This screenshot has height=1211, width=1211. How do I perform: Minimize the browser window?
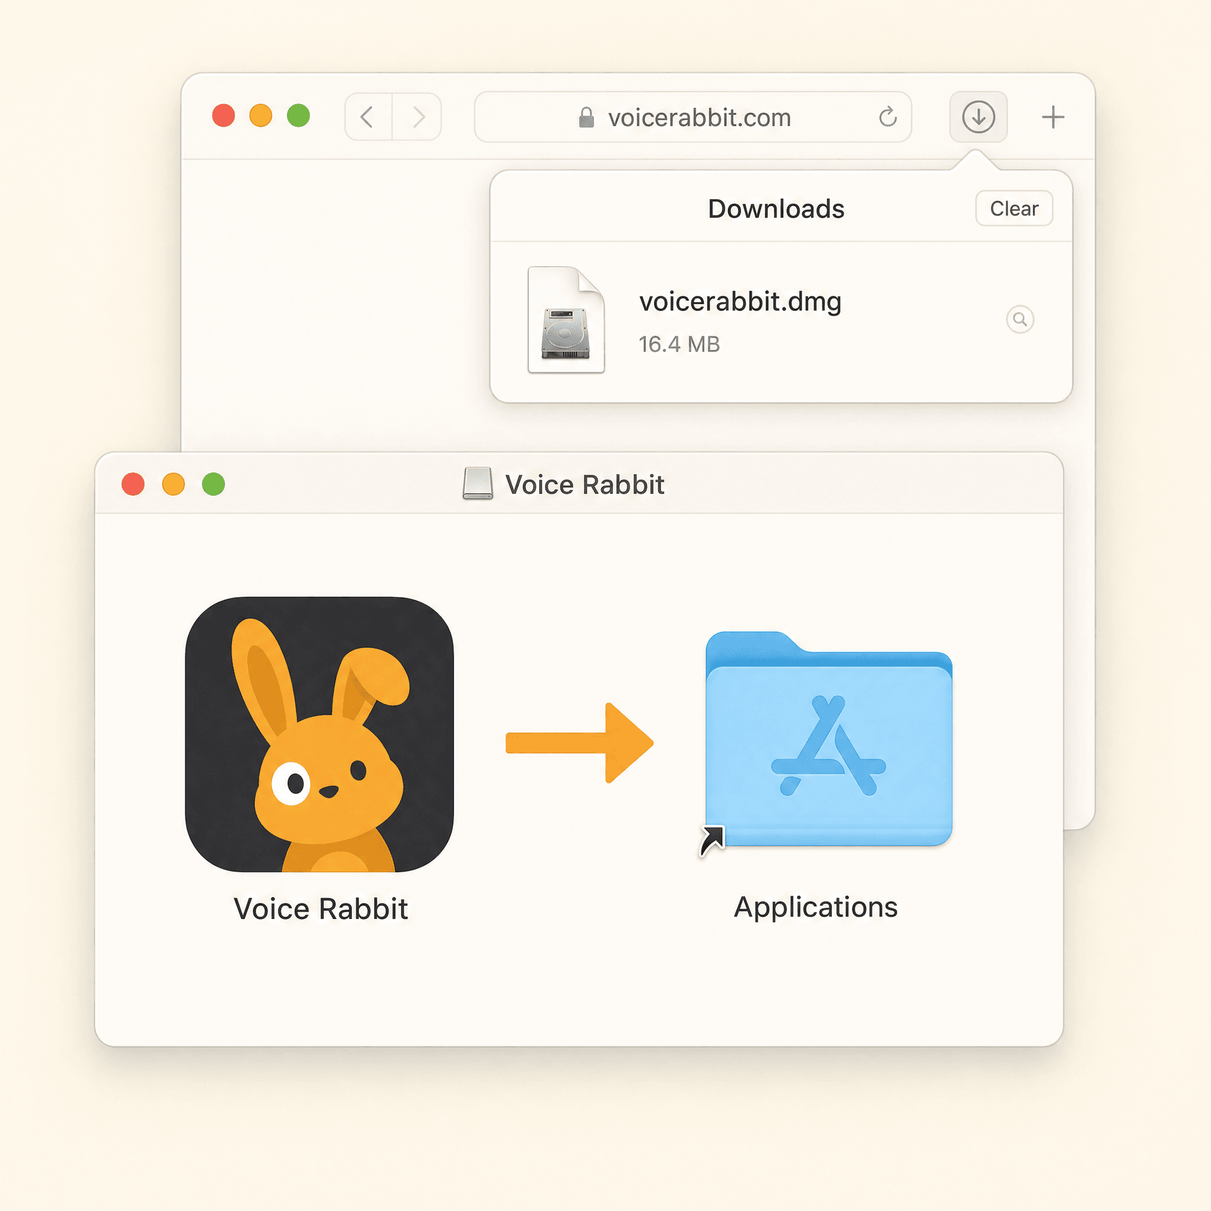point(260,115)
